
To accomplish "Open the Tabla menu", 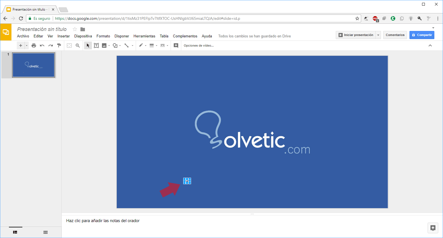I will click(x=164, y=36).
